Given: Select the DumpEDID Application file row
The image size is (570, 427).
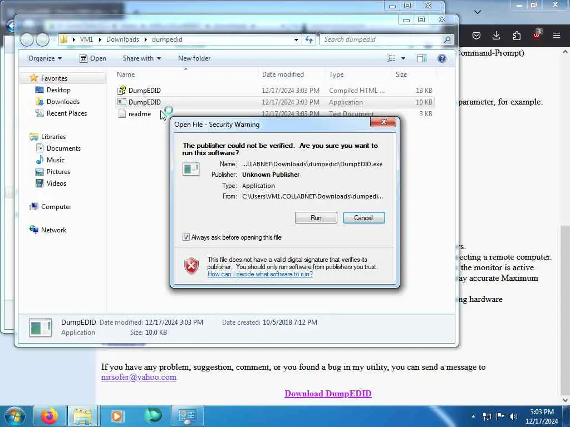Looking at the screenshot, I should pos(275,102).
